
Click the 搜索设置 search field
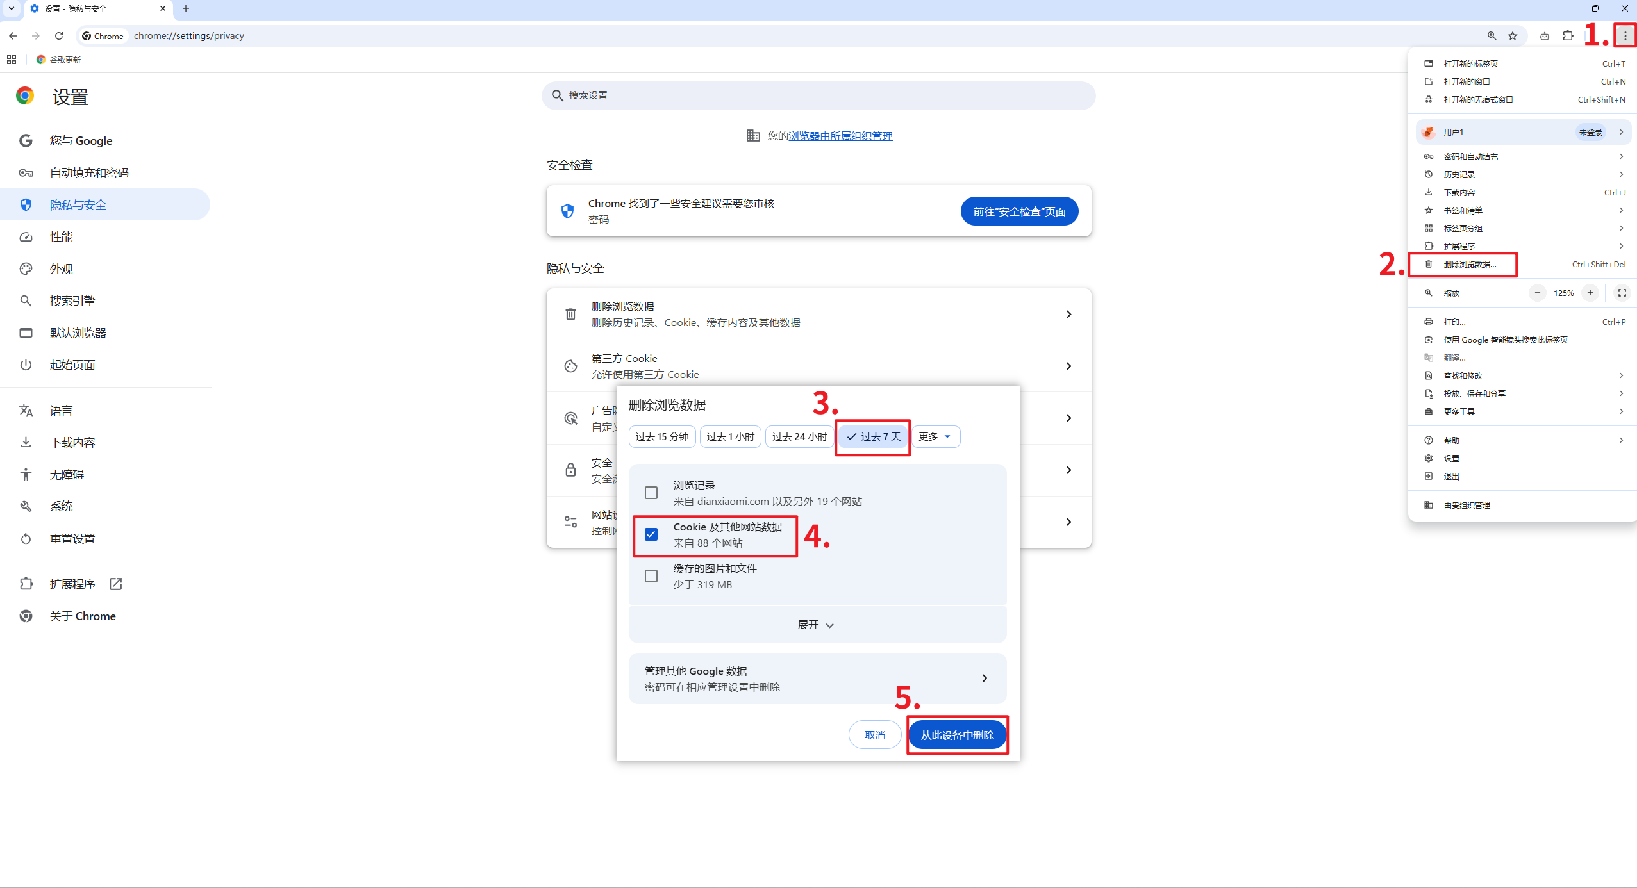coord(818,95)
